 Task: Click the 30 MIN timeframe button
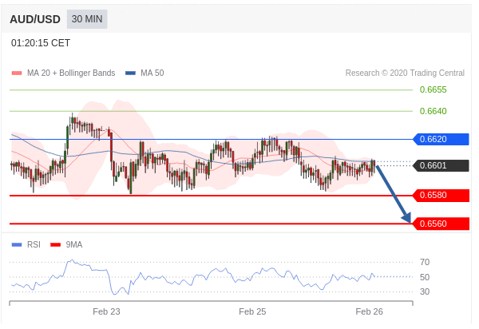(87, 19)
